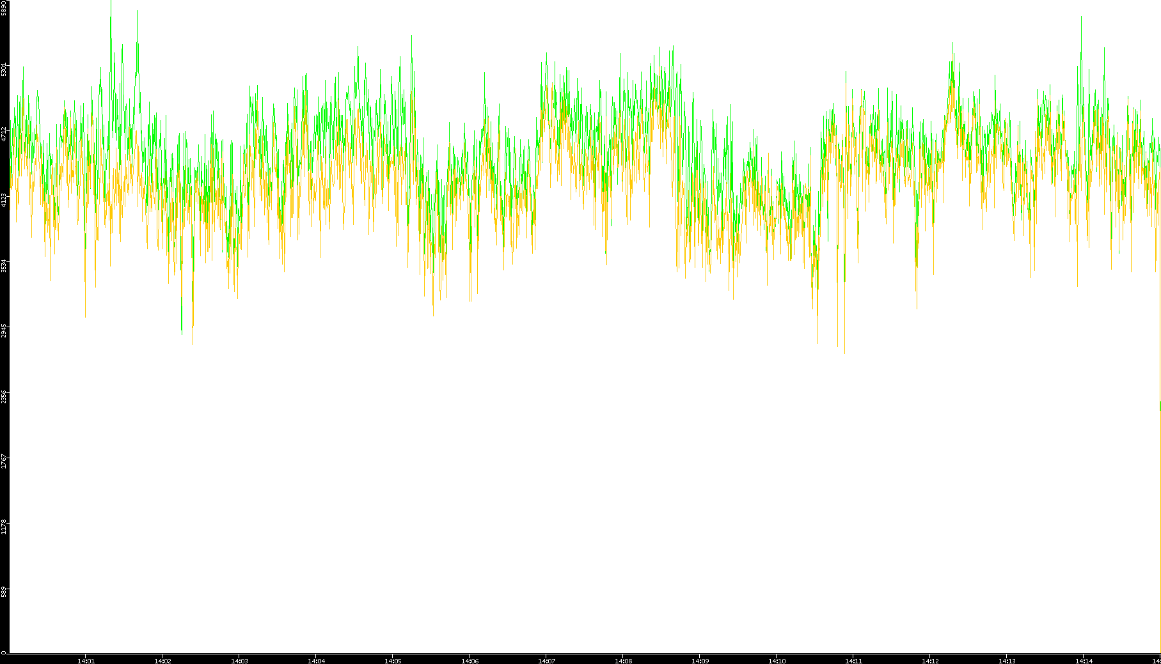Click the 14:01 time marker on x-axis

[86, 661]
